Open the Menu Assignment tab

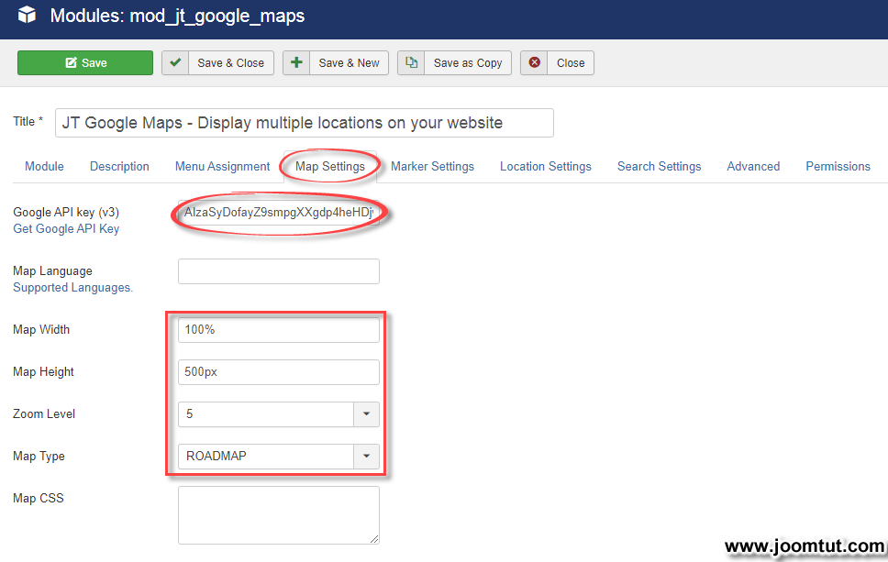(x=223, y=166)
